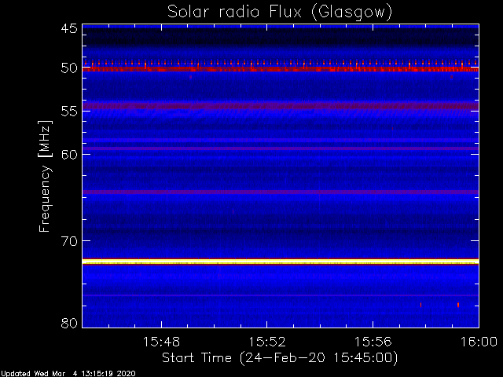Image resolution: width=503 pixels, height=377 pixels.
Task: Click the Start Time axis caption
Action: (280, 358)
